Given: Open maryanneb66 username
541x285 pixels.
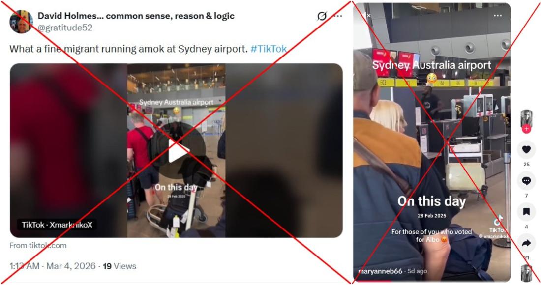Looking at the screenshot, I should tap(380, 271).
